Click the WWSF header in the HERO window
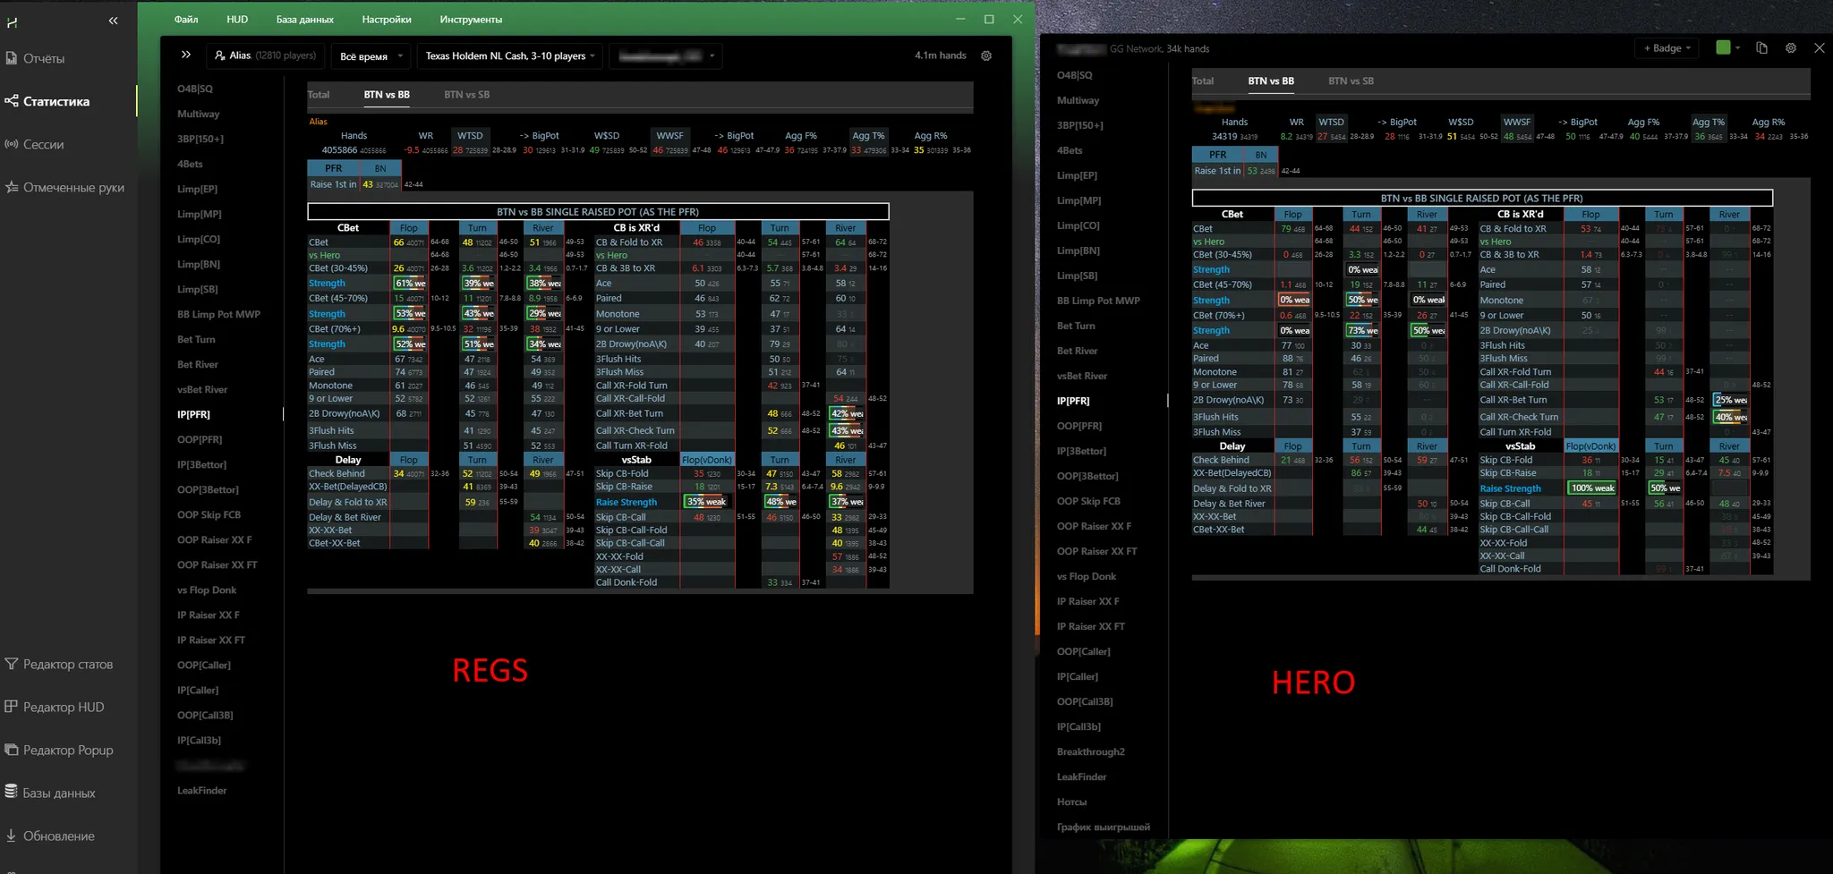Screen dimensions: 1833x874 click(x=1517, y=122)
